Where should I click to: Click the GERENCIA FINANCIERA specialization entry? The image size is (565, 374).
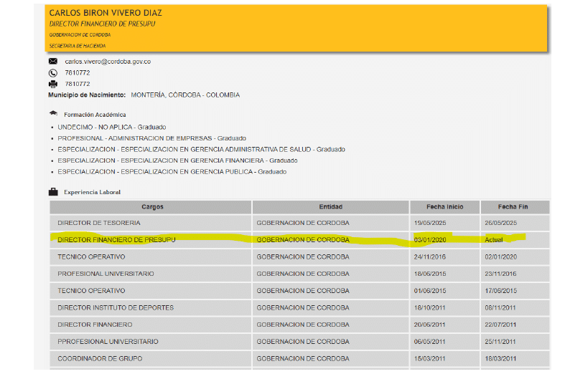[x=177, y=160]
